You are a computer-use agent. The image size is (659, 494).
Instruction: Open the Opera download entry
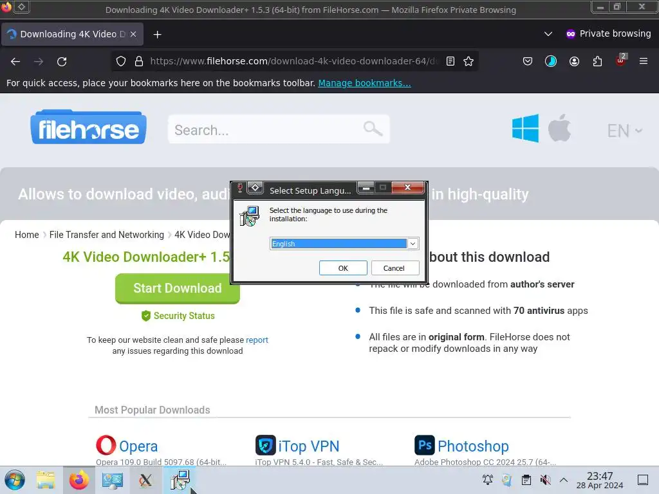pos(138,446)
